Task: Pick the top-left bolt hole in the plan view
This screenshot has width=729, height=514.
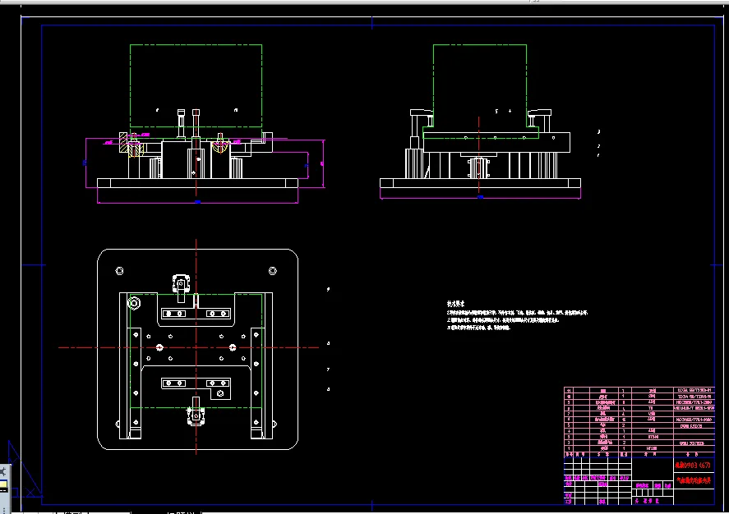Action: (x=119, y=271)
